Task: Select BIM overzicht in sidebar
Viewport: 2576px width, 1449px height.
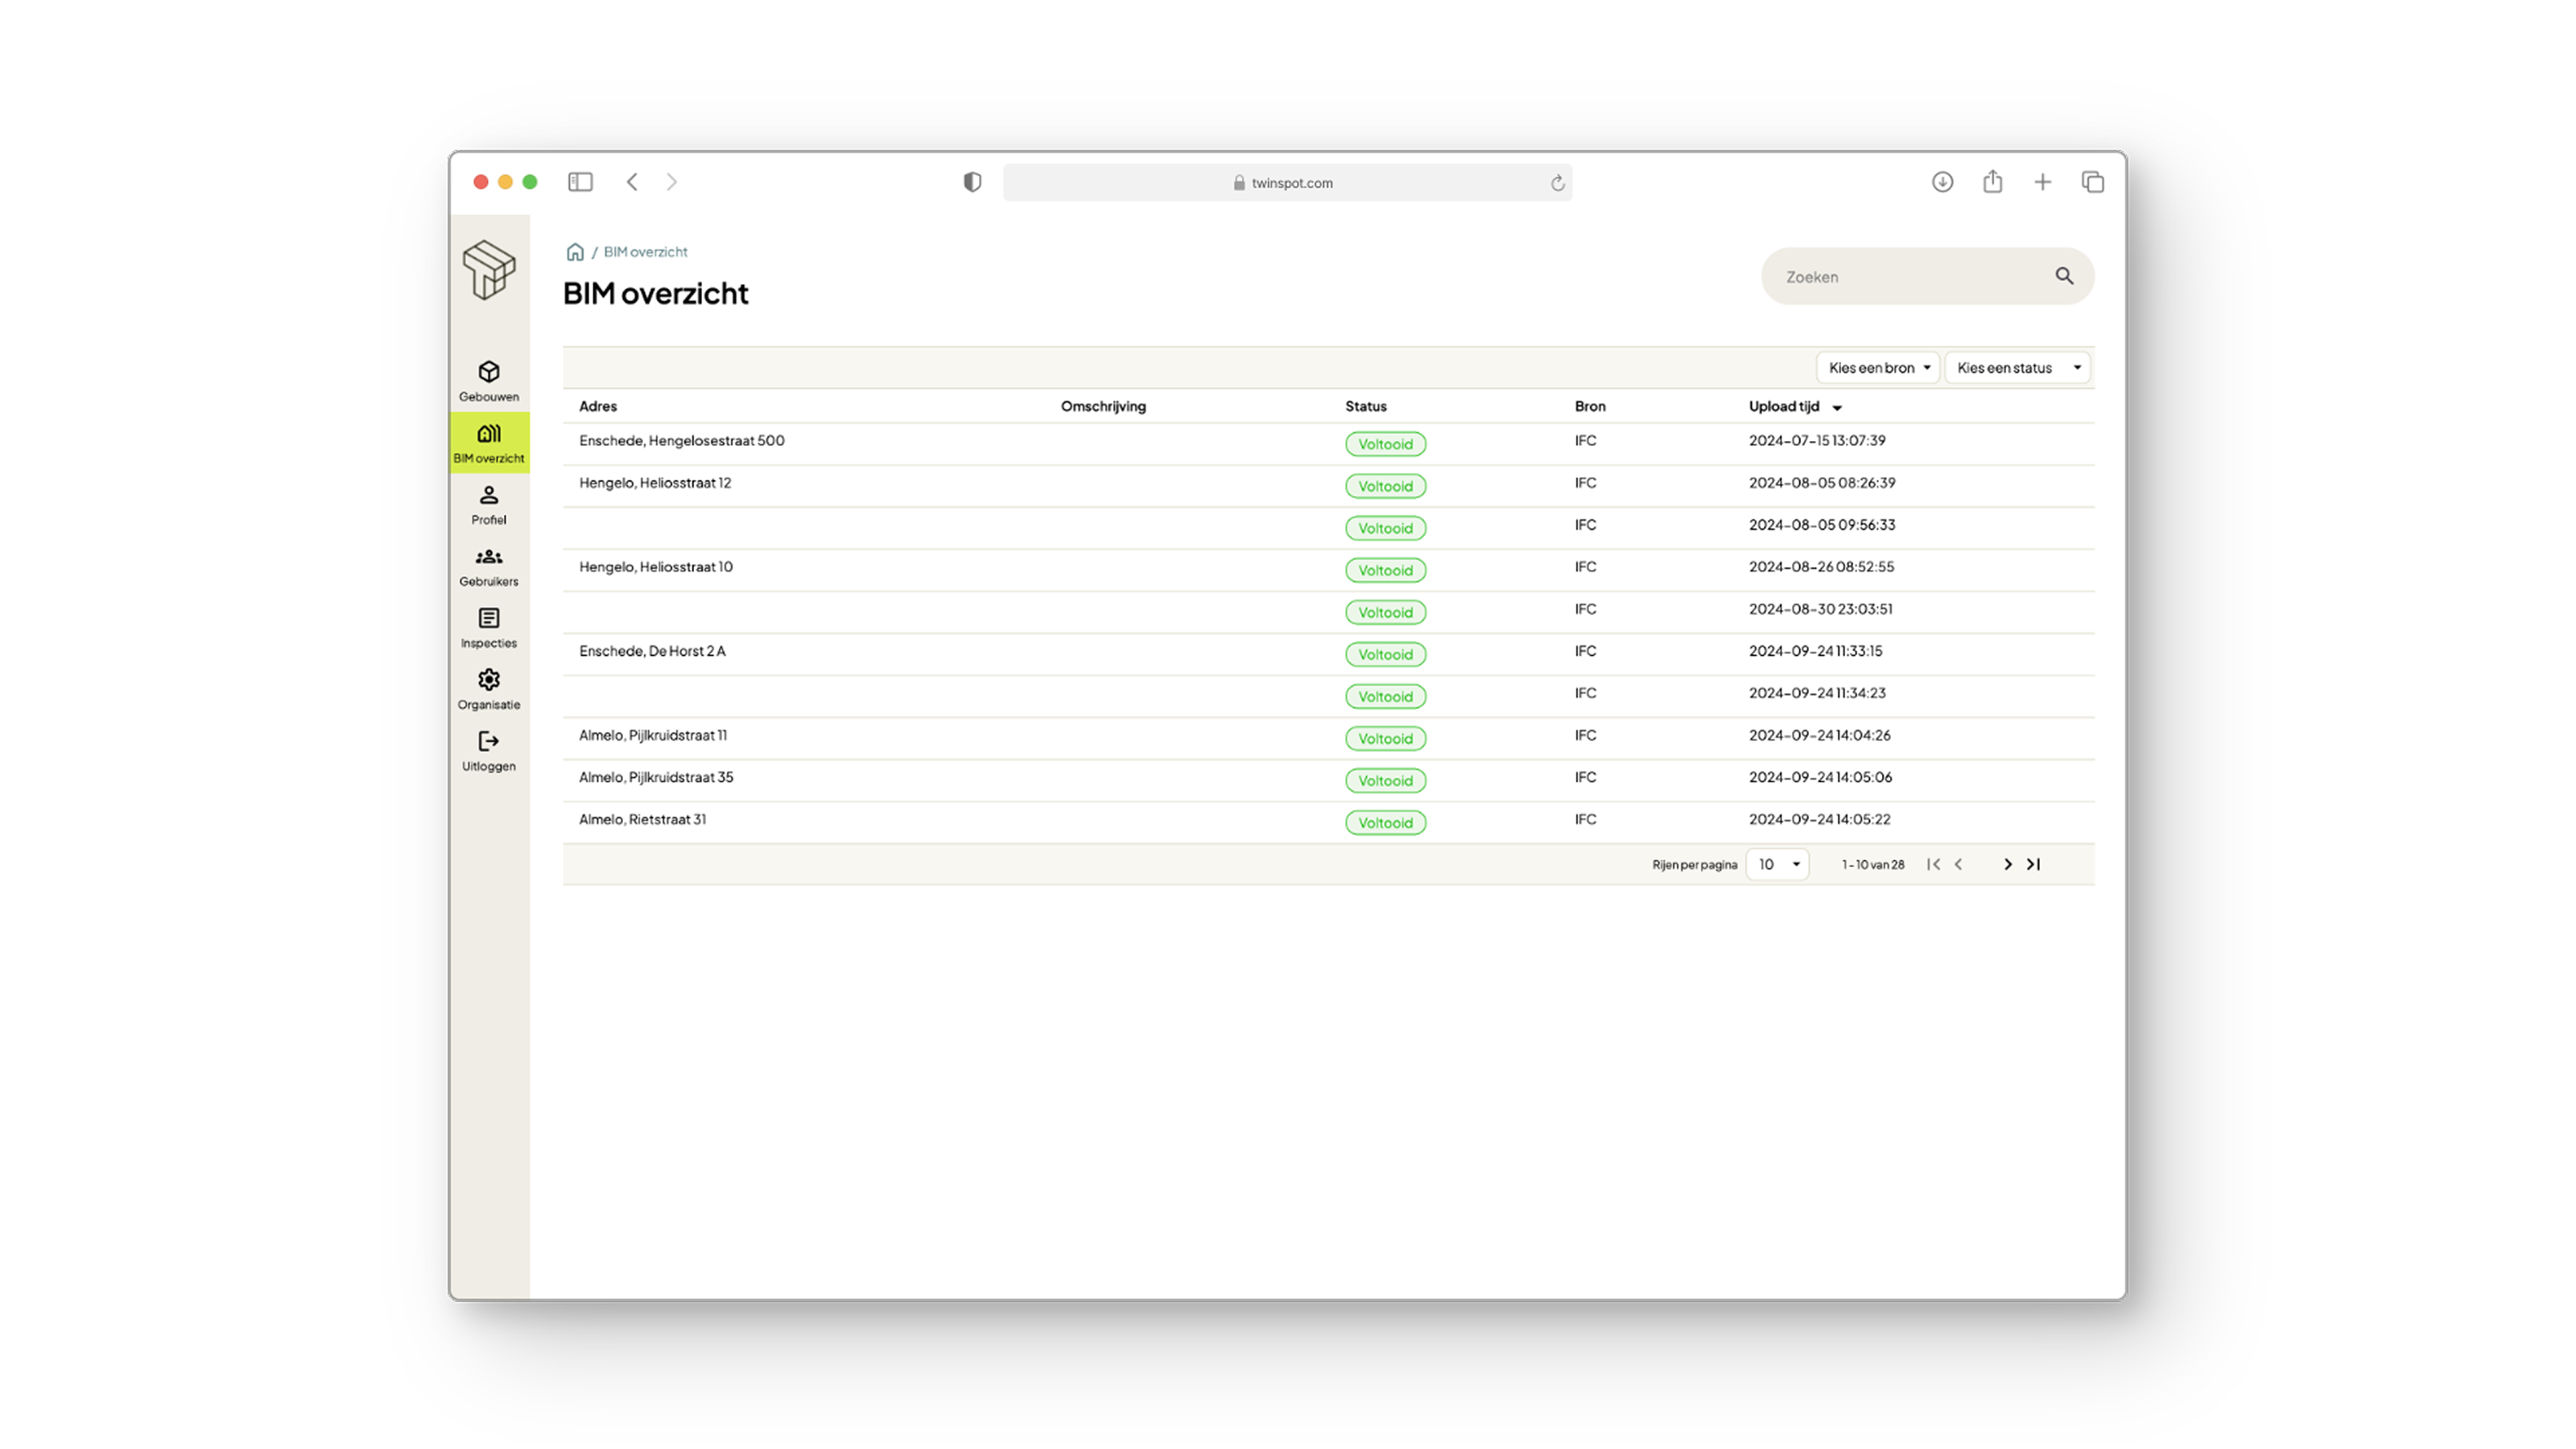Action: [488, 443]
